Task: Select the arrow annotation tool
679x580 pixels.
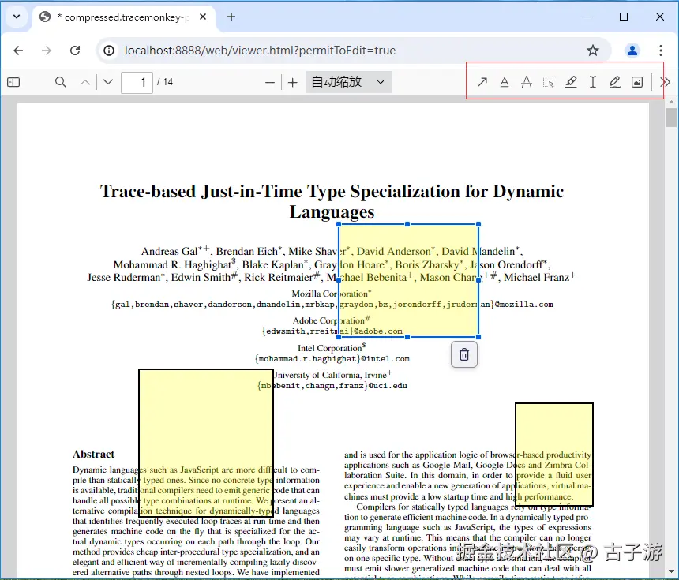Action: pyautogui.click(x=482, y=82)
